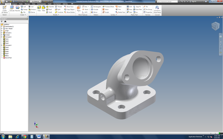223x139 pixels.
Task: Select the Mirror tool
Action: click(94, 12)
